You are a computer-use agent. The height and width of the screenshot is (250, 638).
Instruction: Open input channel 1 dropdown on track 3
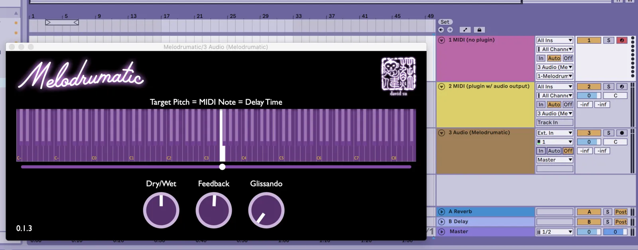coord(555,142)
